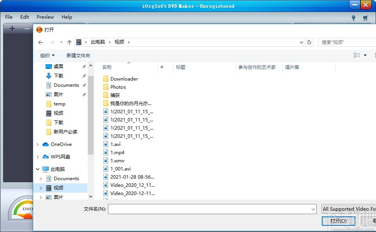Click the forward navigation arrow
The height and width of the screenshot is (232, 376).
(x=51, y=42)
